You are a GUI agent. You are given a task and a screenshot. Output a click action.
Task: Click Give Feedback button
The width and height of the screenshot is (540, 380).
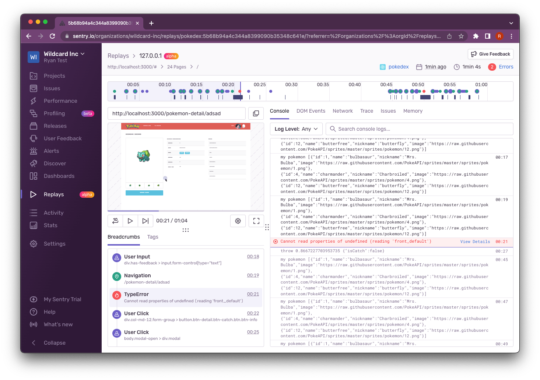point(491,54)
